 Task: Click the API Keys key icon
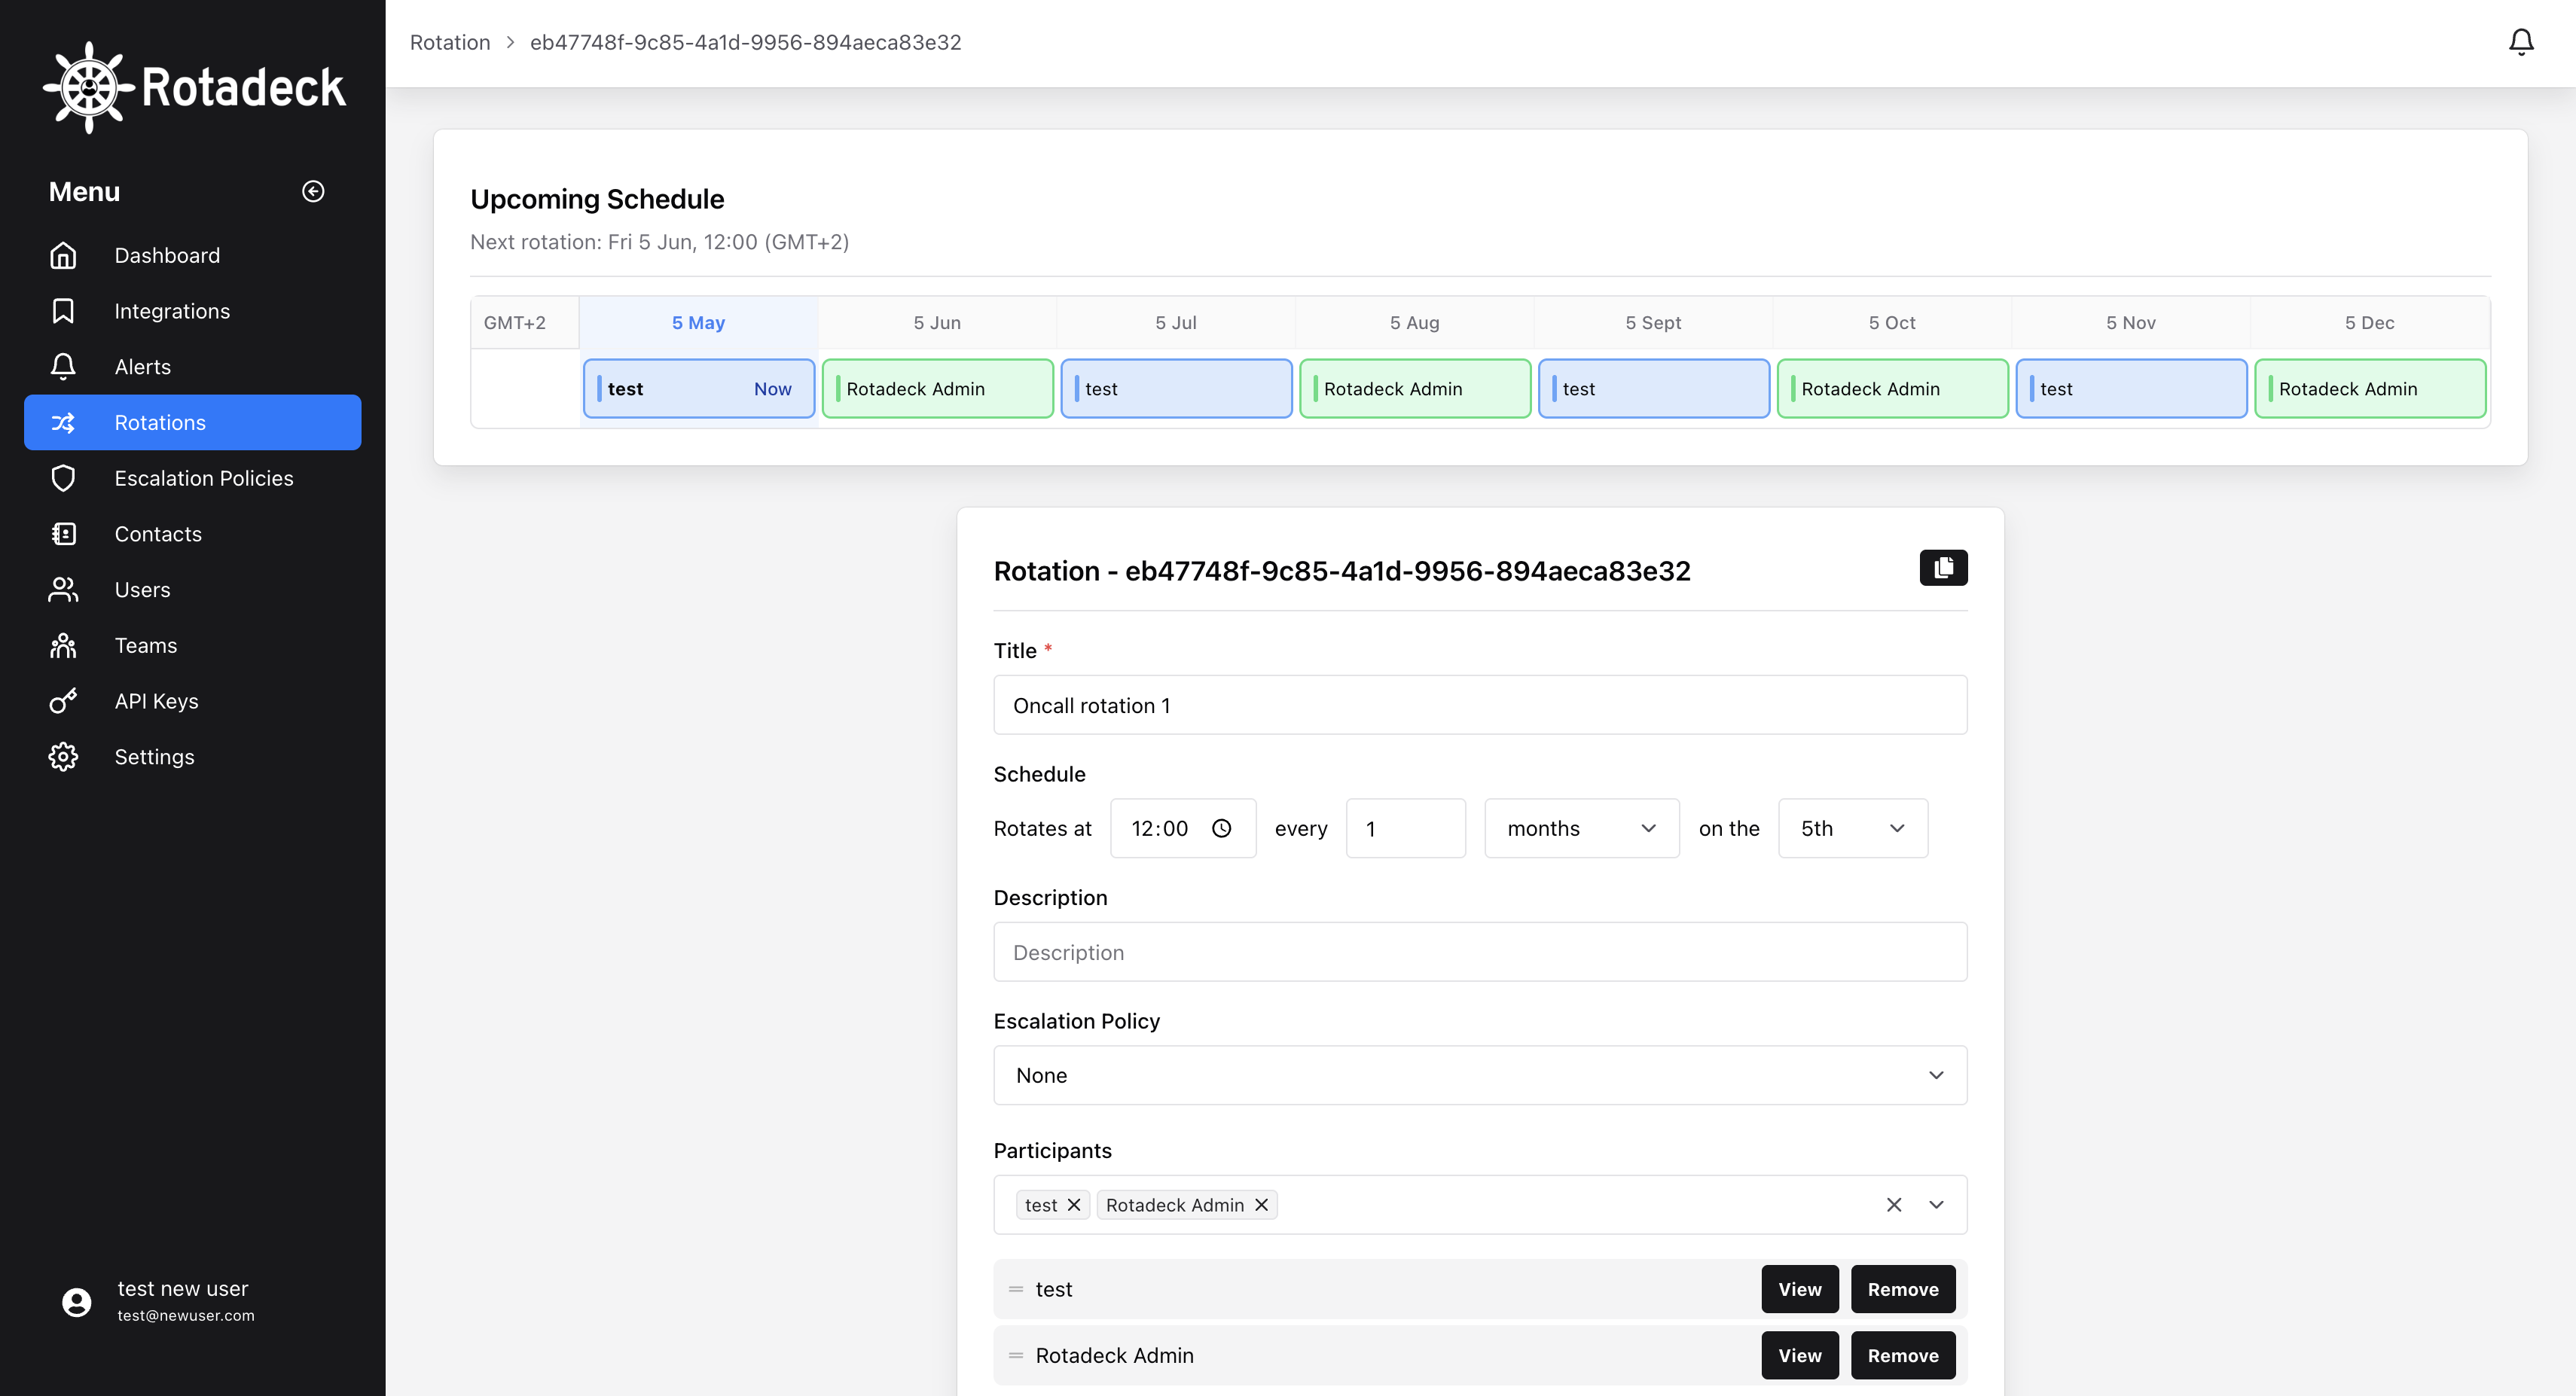point(63,701)
